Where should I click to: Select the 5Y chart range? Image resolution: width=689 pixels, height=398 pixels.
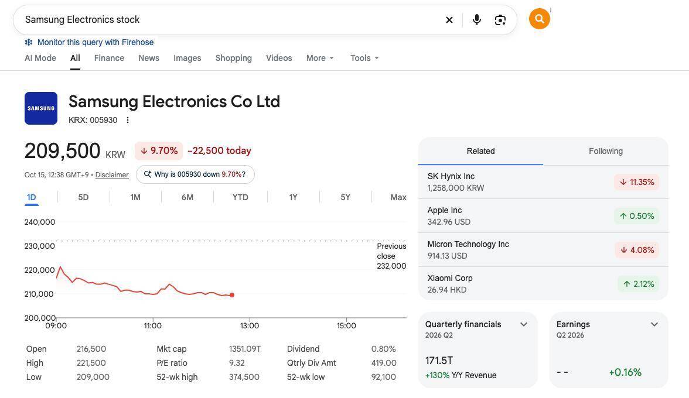tap(346, 197)
